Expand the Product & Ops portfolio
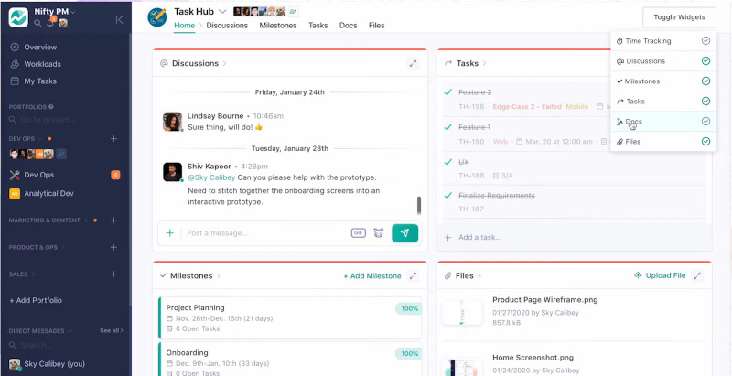 pyautogui.click(x=63, y=247)
